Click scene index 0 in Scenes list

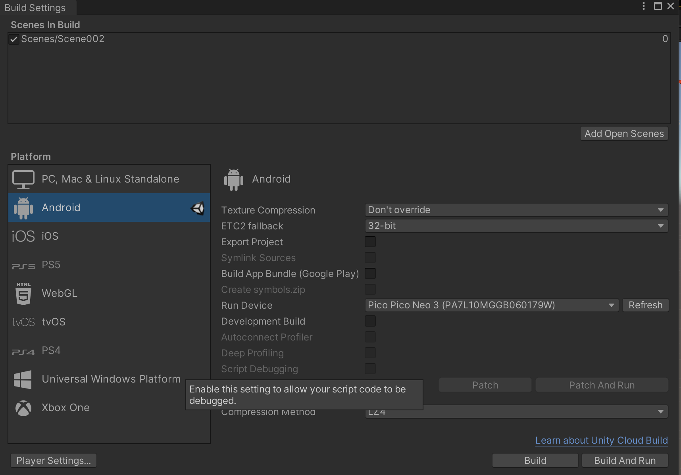pyautogui.click(x=665, y=39)
